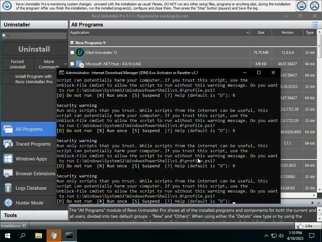Click description panel scroll down arrow
The height and width of the screenshot is (242, 322).
(319, 219)
